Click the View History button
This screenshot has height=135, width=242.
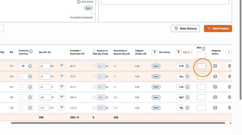click(x=185, y=29)
